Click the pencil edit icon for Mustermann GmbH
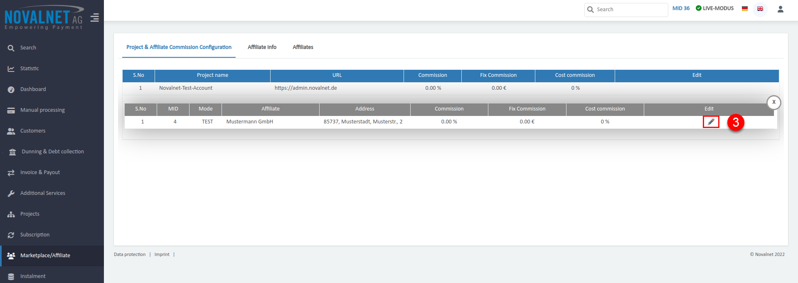Screen dimensions: 798x283 pyautogui.click(x=711, y=122)
